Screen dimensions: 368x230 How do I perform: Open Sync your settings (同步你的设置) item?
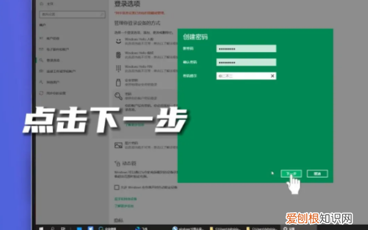(53, 93)
